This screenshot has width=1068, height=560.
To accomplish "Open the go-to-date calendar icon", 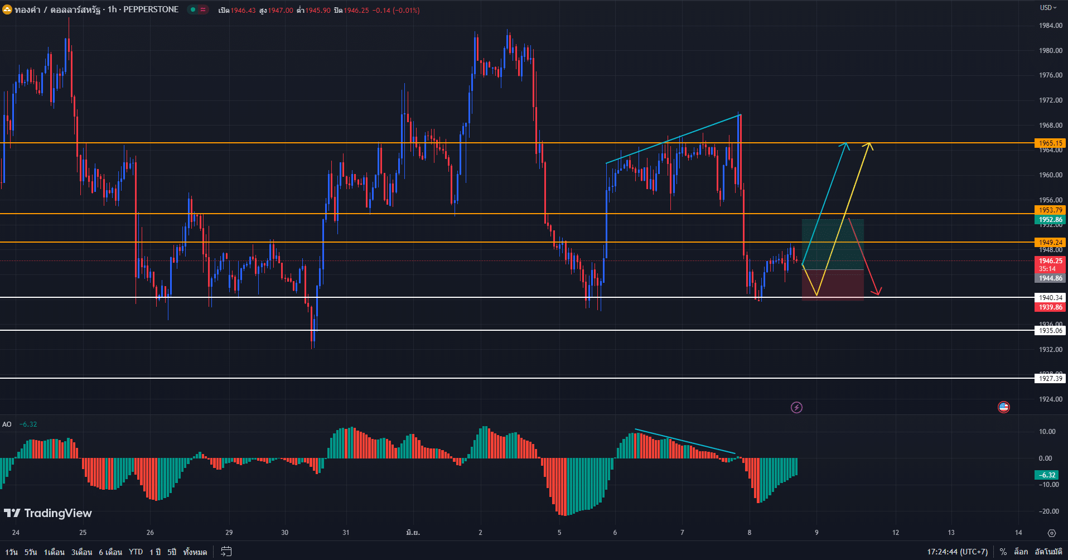I will [x=226, y=552].
